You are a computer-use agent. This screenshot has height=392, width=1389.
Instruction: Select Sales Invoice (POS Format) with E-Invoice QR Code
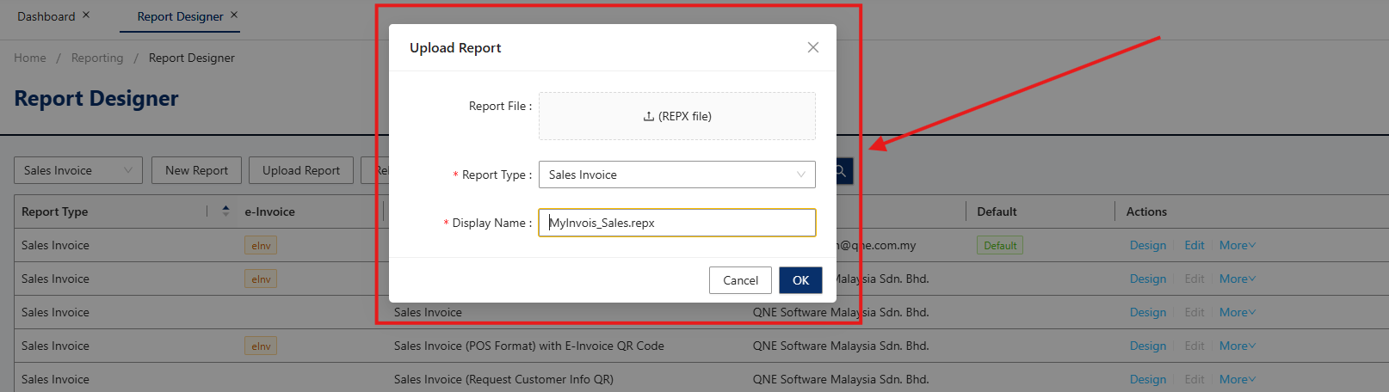click(x=529, y=346)
